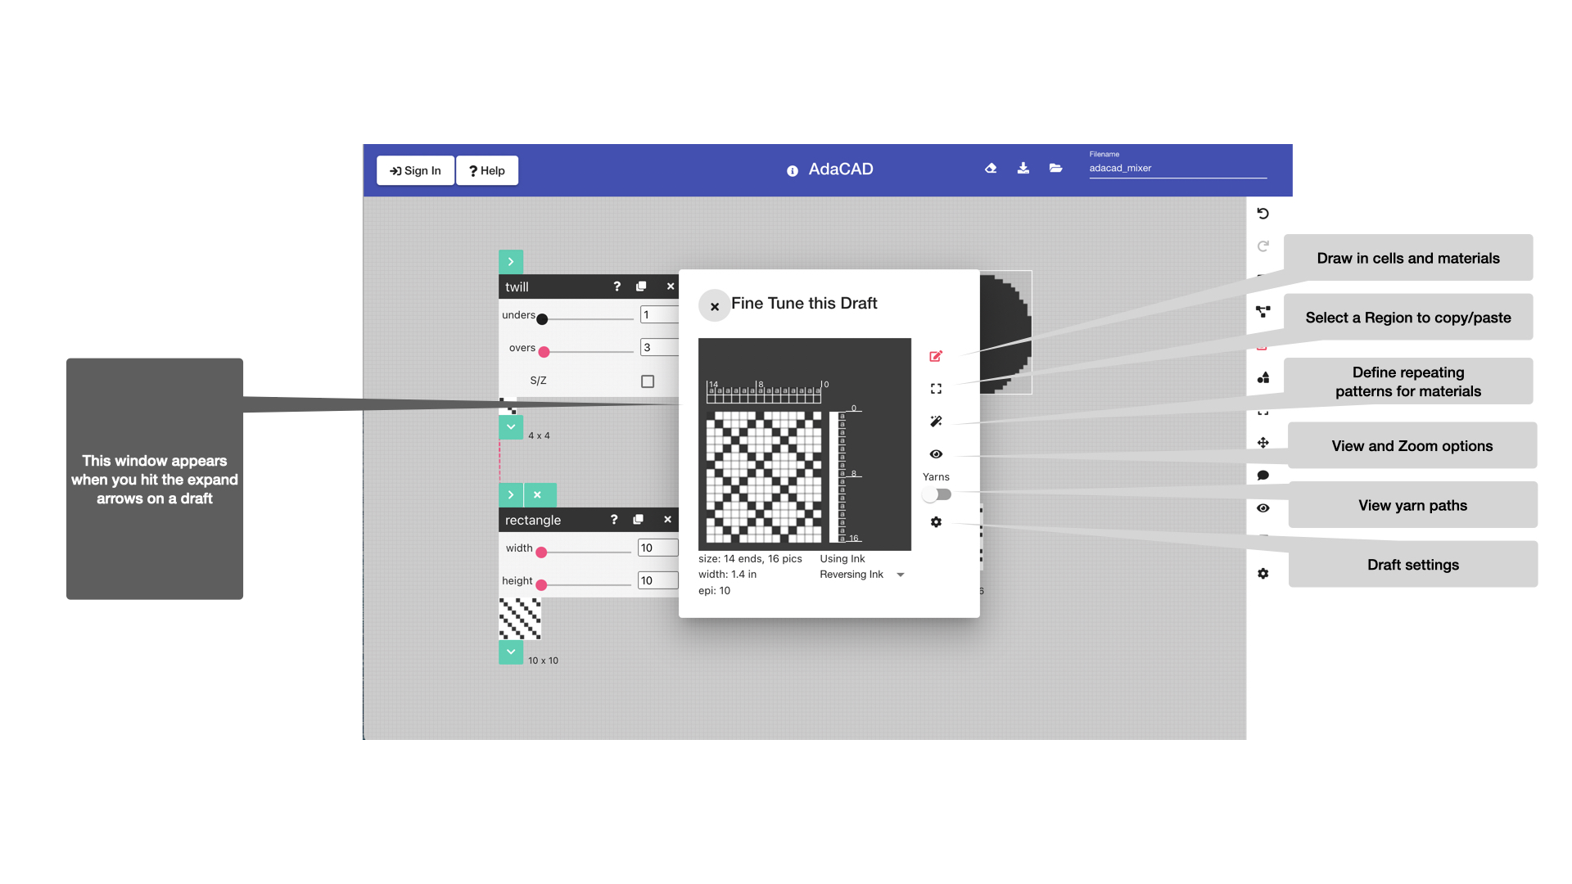The image size is (1572, 884).
Task: Toggle the Yarns switch in Fine Tune dialog
Action: [x=936, y=494]
